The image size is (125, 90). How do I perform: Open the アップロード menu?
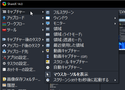(x=23, y=18)
